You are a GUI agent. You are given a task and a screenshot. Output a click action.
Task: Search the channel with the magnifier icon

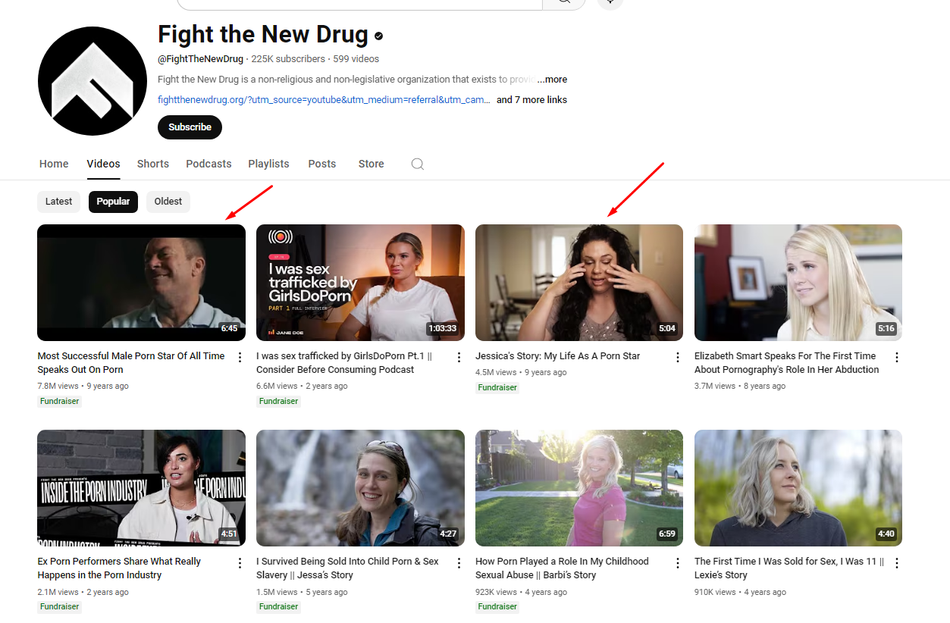pyautogui.click(x=417, y=164)
